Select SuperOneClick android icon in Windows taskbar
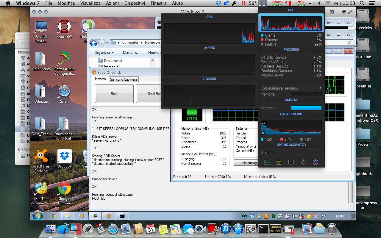 click(x=109, y=216)
